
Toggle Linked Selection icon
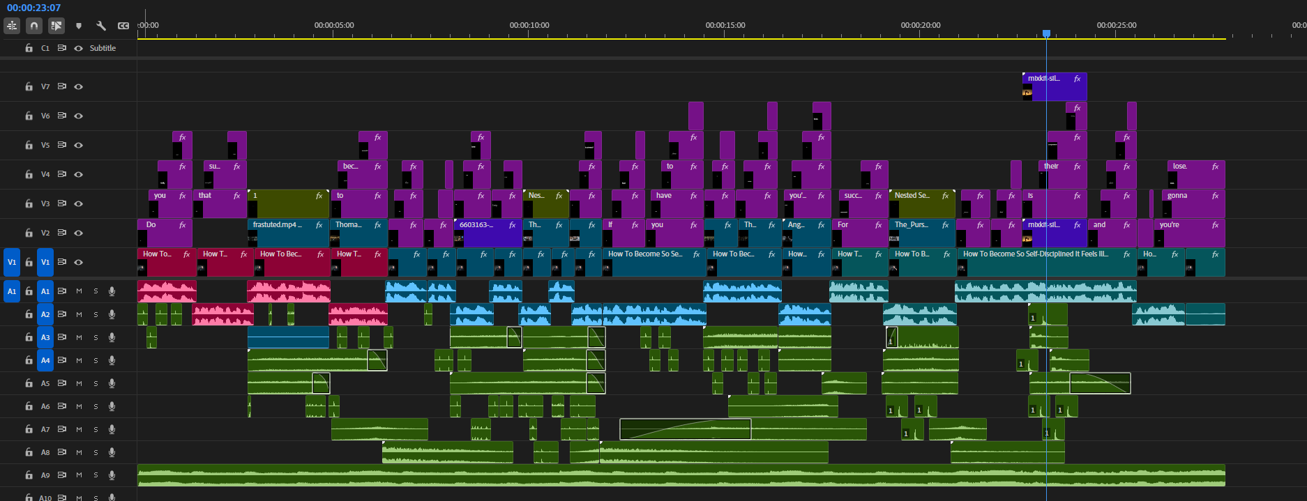coord(56,26)
